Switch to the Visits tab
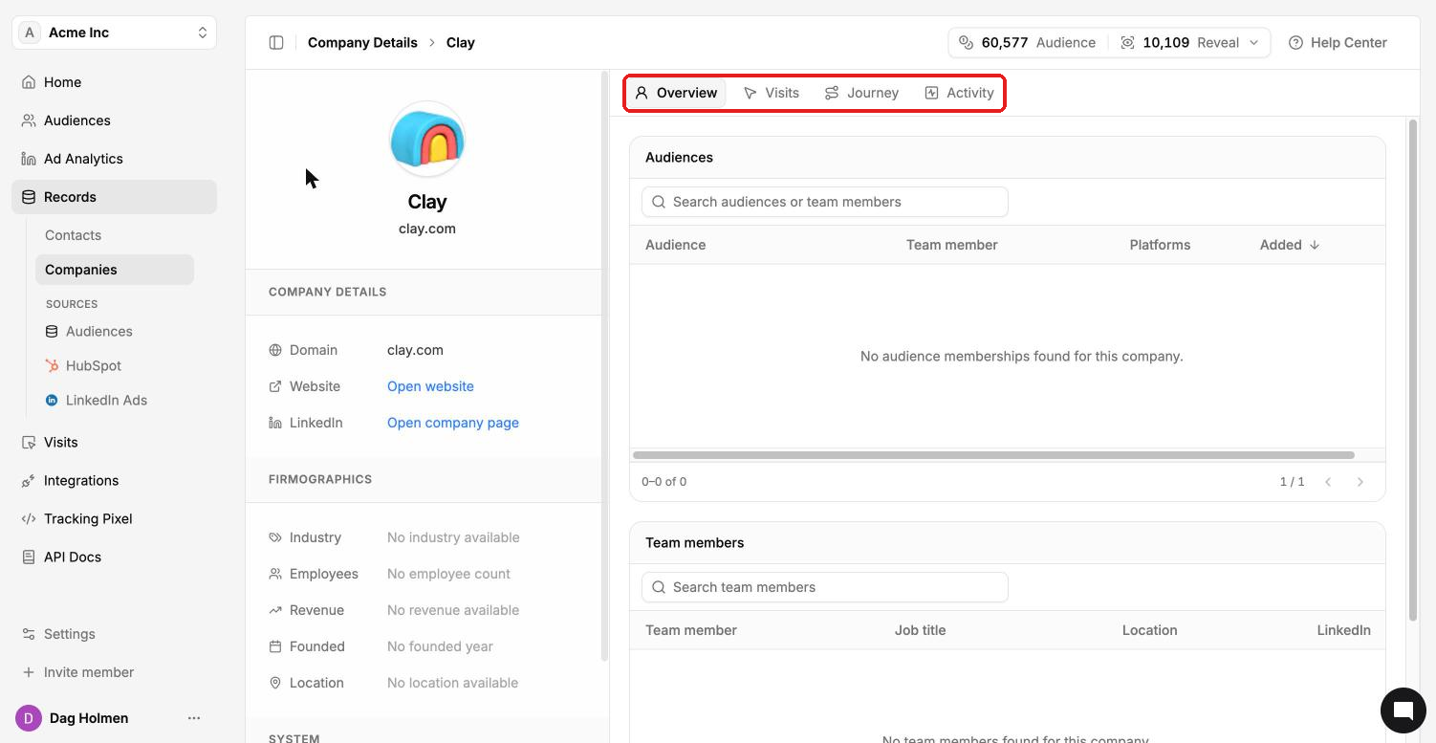This screenshot has height=743, width=1436. pyautogui.click(x=772, y=93)
